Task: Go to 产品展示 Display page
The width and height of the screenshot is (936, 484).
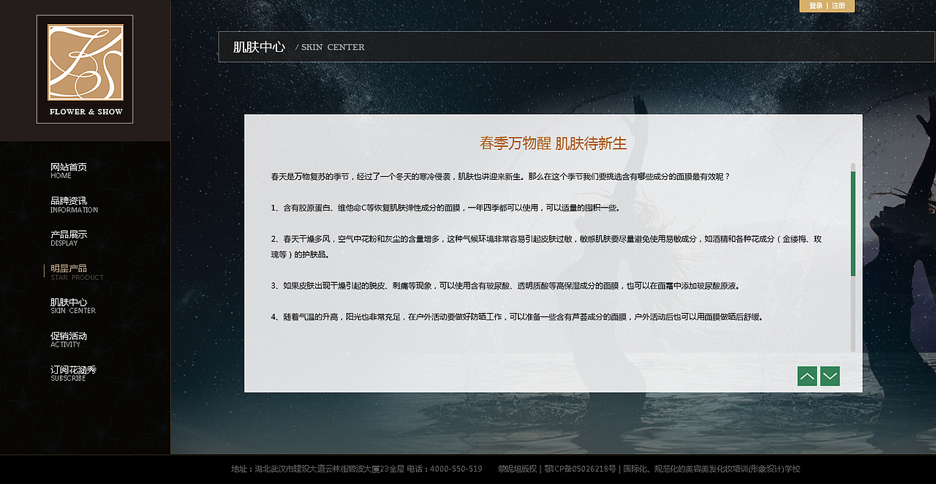Action: point(69,238)
